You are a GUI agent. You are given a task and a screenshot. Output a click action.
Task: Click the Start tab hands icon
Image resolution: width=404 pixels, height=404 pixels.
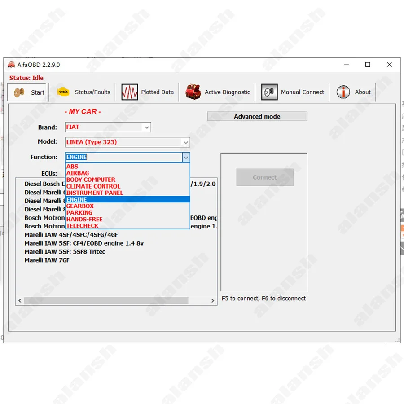tap(19, 92)
